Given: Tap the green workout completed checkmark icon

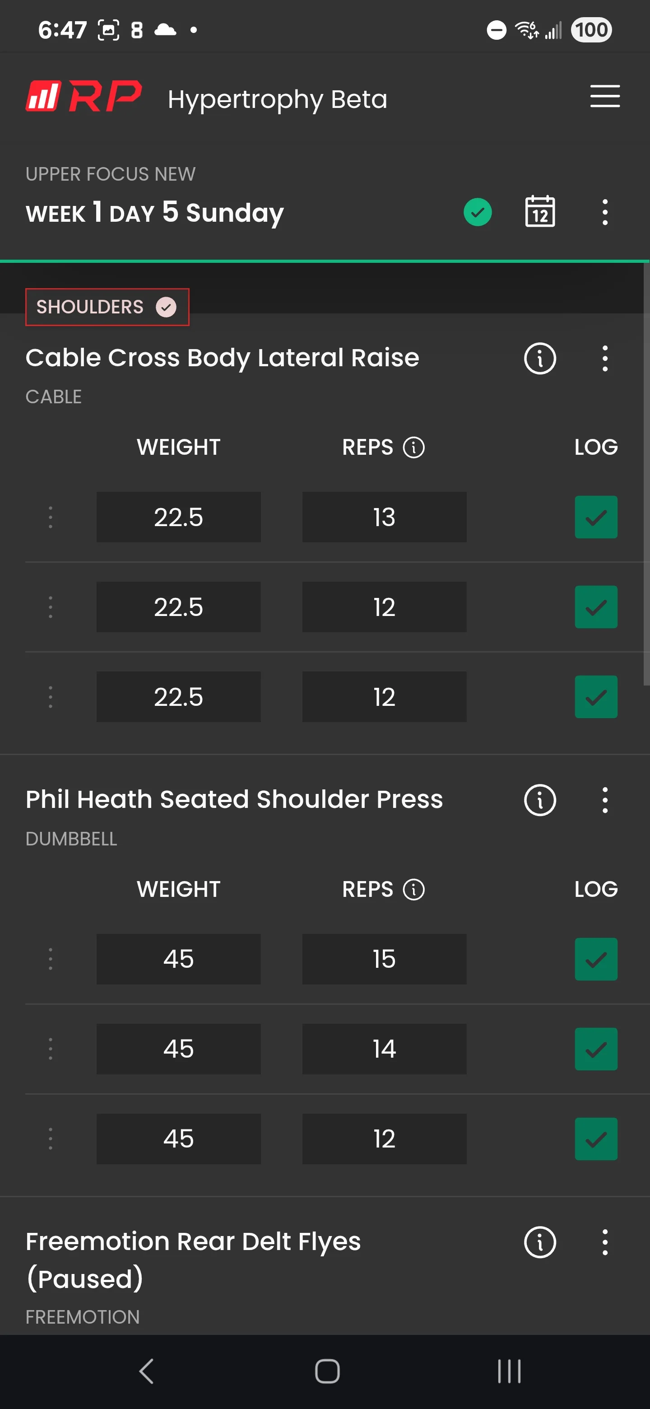Looking at the screenshot, I should (477, 212).
